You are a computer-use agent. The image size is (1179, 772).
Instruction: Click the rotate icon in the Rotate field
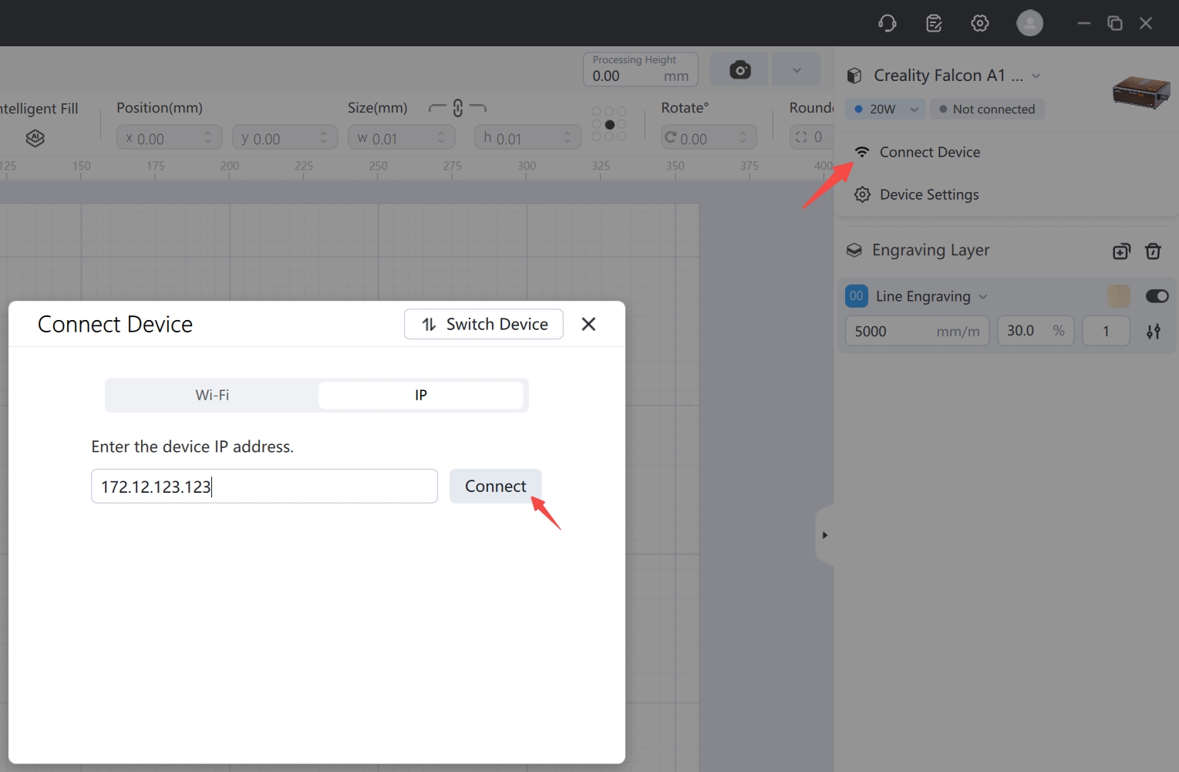point(671,137)
